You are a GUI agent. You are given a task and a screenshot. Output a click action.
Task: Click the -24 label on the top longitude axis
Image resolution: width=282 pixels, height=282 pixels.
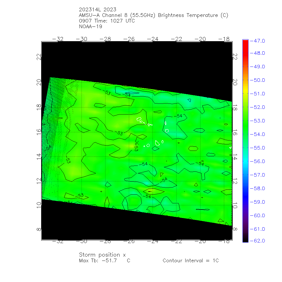point(153,39)
